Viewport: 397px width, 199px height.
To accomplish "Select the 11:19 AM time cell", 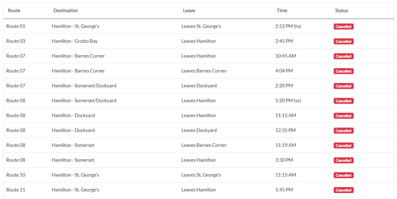I will pyautogui.click(x=285, y=145).
